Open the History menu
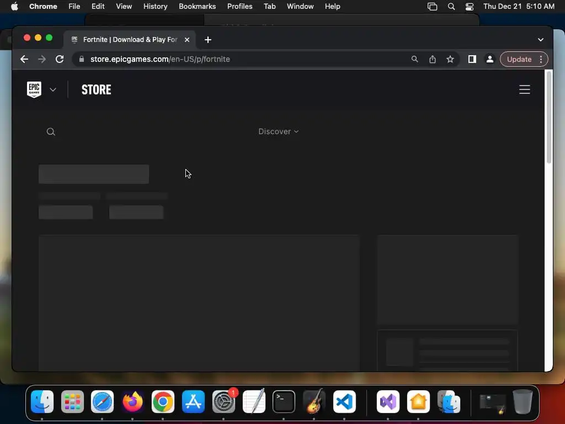This screenshot has height=424, width=565. click(155, 6)
